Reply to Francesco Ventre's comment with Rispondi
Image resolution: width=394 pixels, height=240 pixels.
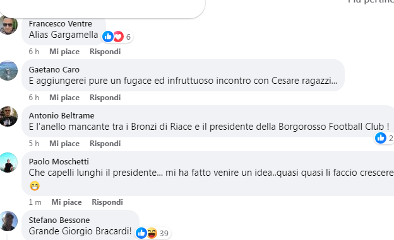coord(105,52)
